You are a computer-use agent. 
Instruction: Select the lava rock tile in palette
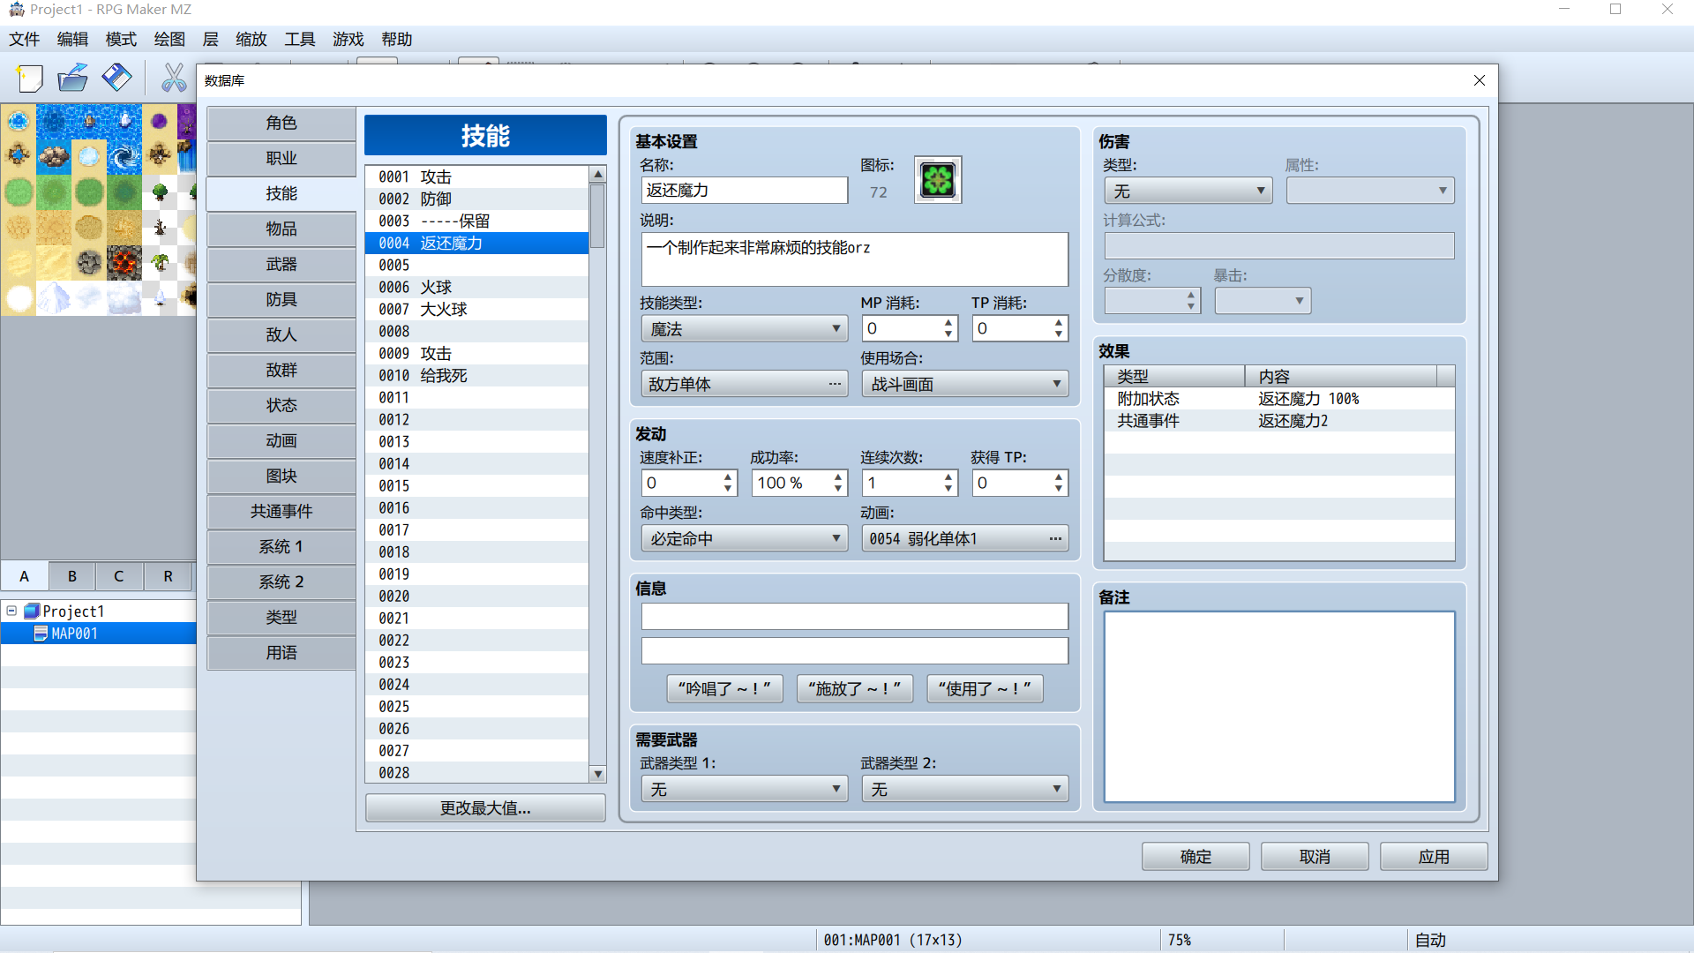pos(124,263)
